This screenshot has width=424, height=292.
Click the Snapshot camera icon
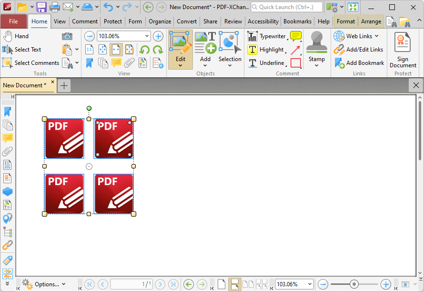pos(67,36)
